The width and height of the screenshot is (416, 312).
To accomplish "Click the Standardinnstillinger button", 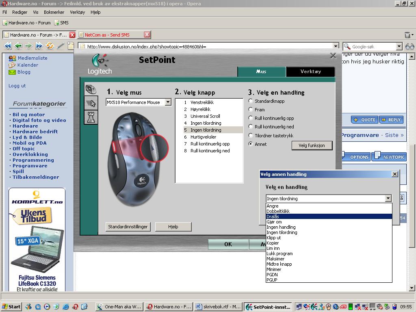I will click(x=128, y=227).
